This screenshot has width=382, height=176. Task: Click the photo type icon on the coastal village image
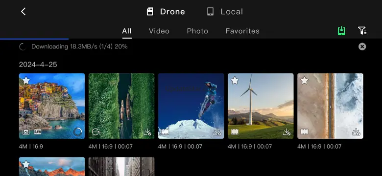26,132
